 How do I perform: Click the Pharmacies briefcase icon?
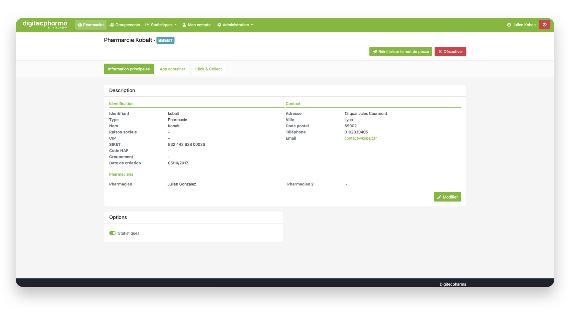(x=80, y=25)
